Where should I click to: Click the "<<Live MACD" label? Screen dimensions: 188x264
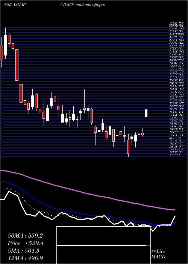pos(158,254)
